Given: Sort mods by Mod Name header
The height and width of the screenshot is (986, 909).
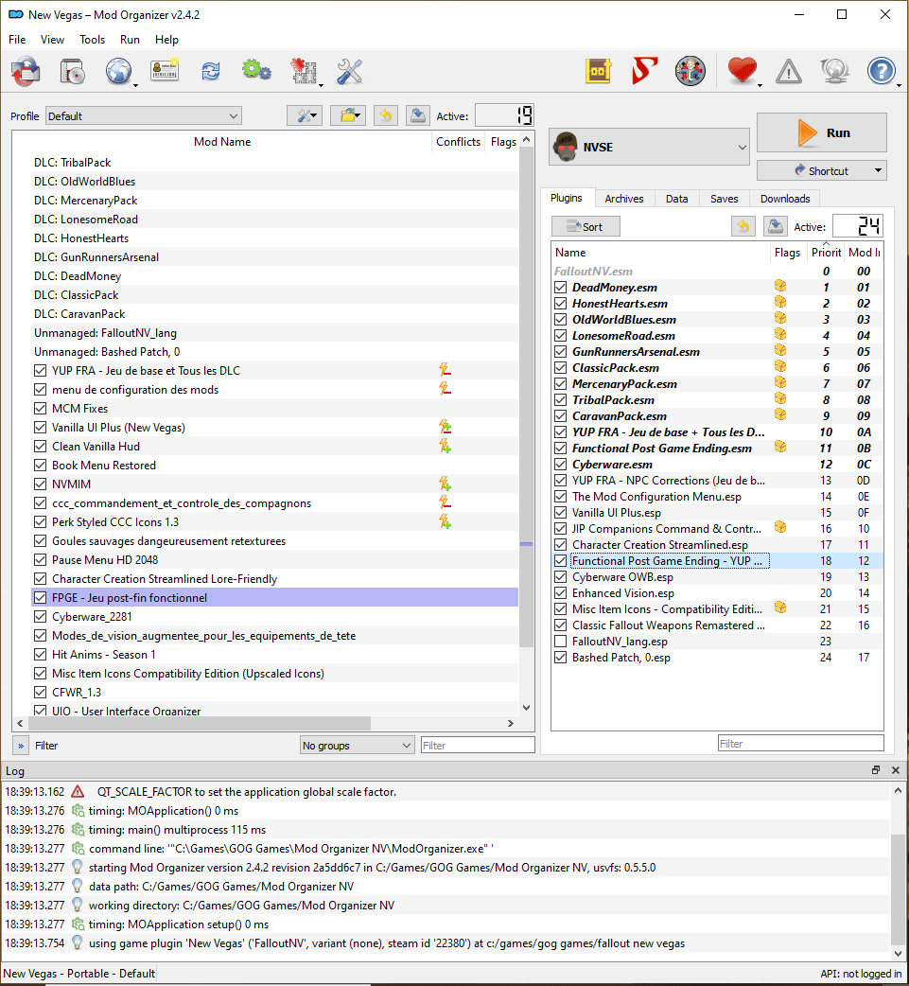Looking at the screenshot, I should [222, 142].
